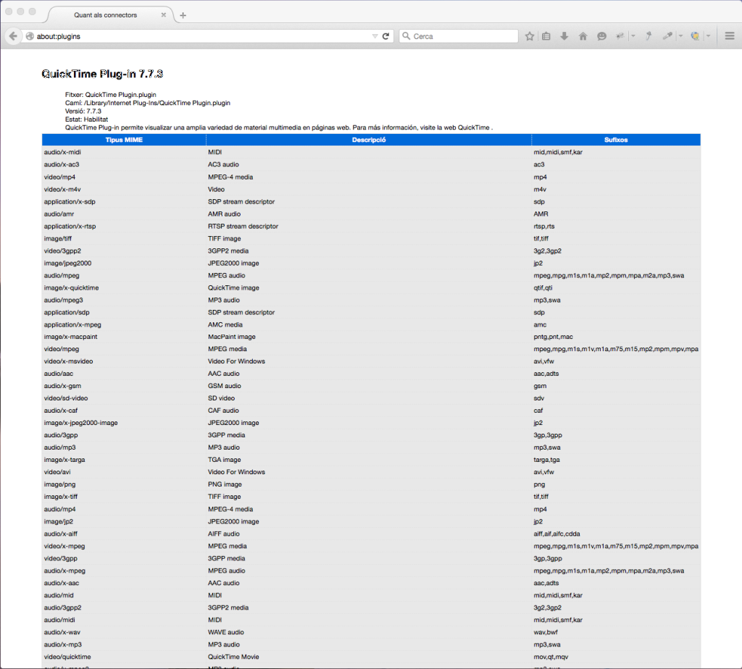The image size is (742, 669).
Task: Click the "Tipus MIME" column header
Action: (x=124, y=140)
